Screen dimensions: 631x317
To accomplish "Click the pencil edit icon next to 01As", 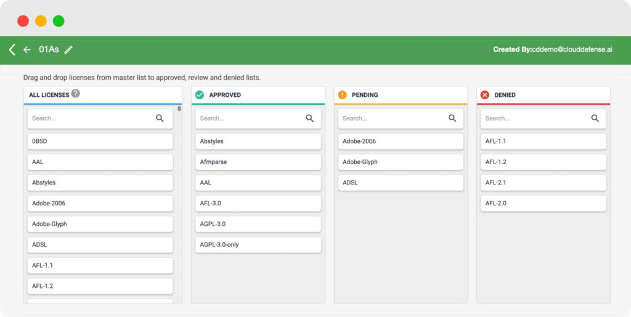I will pos(68,49).
